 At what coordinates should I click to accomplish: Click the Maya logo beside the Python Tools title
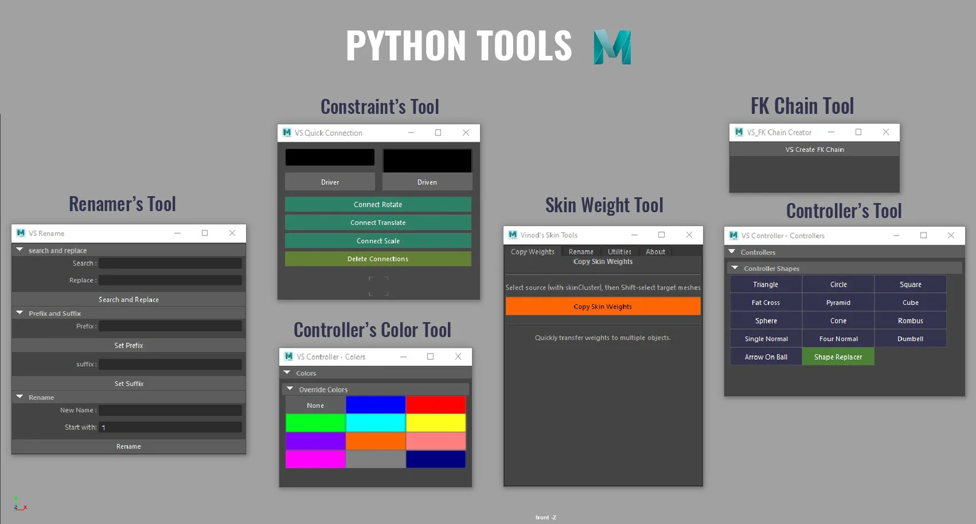(613, 46)
